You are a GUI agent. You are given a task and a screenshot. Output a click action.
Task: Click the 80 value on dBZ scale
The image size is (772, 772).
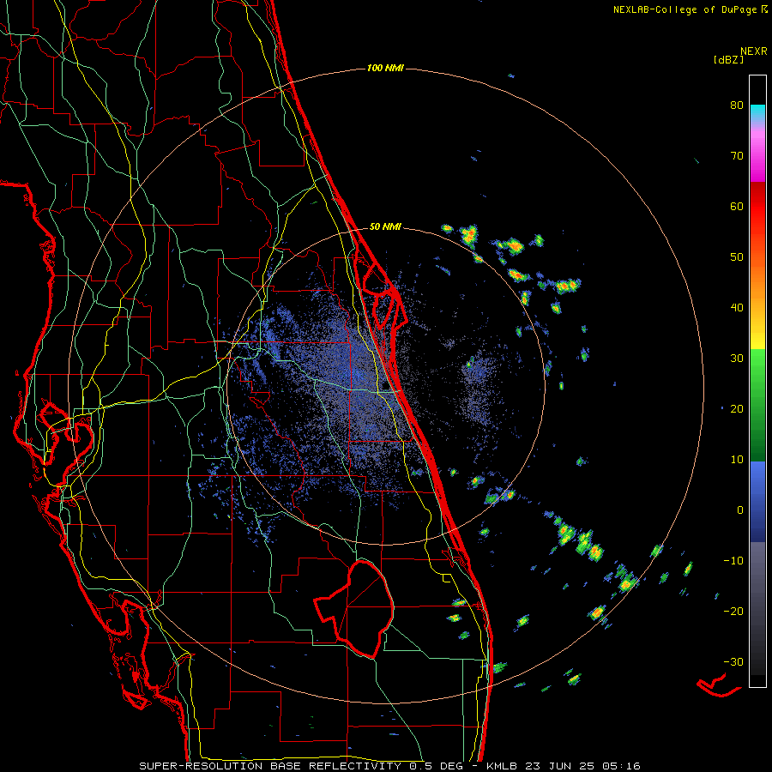click(x=737, y=105)
